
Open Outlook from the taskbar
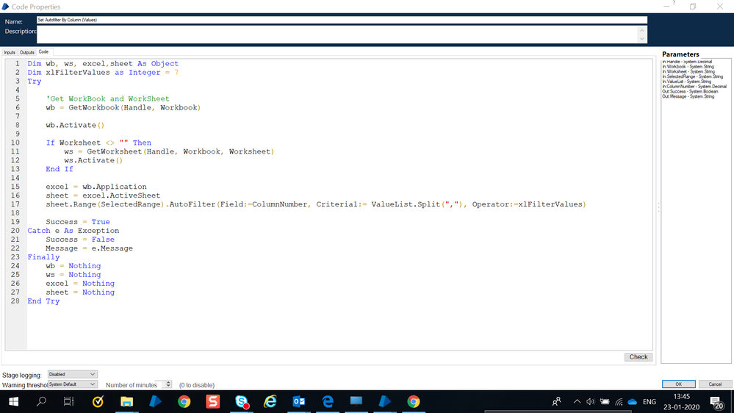tap(298, 401)
